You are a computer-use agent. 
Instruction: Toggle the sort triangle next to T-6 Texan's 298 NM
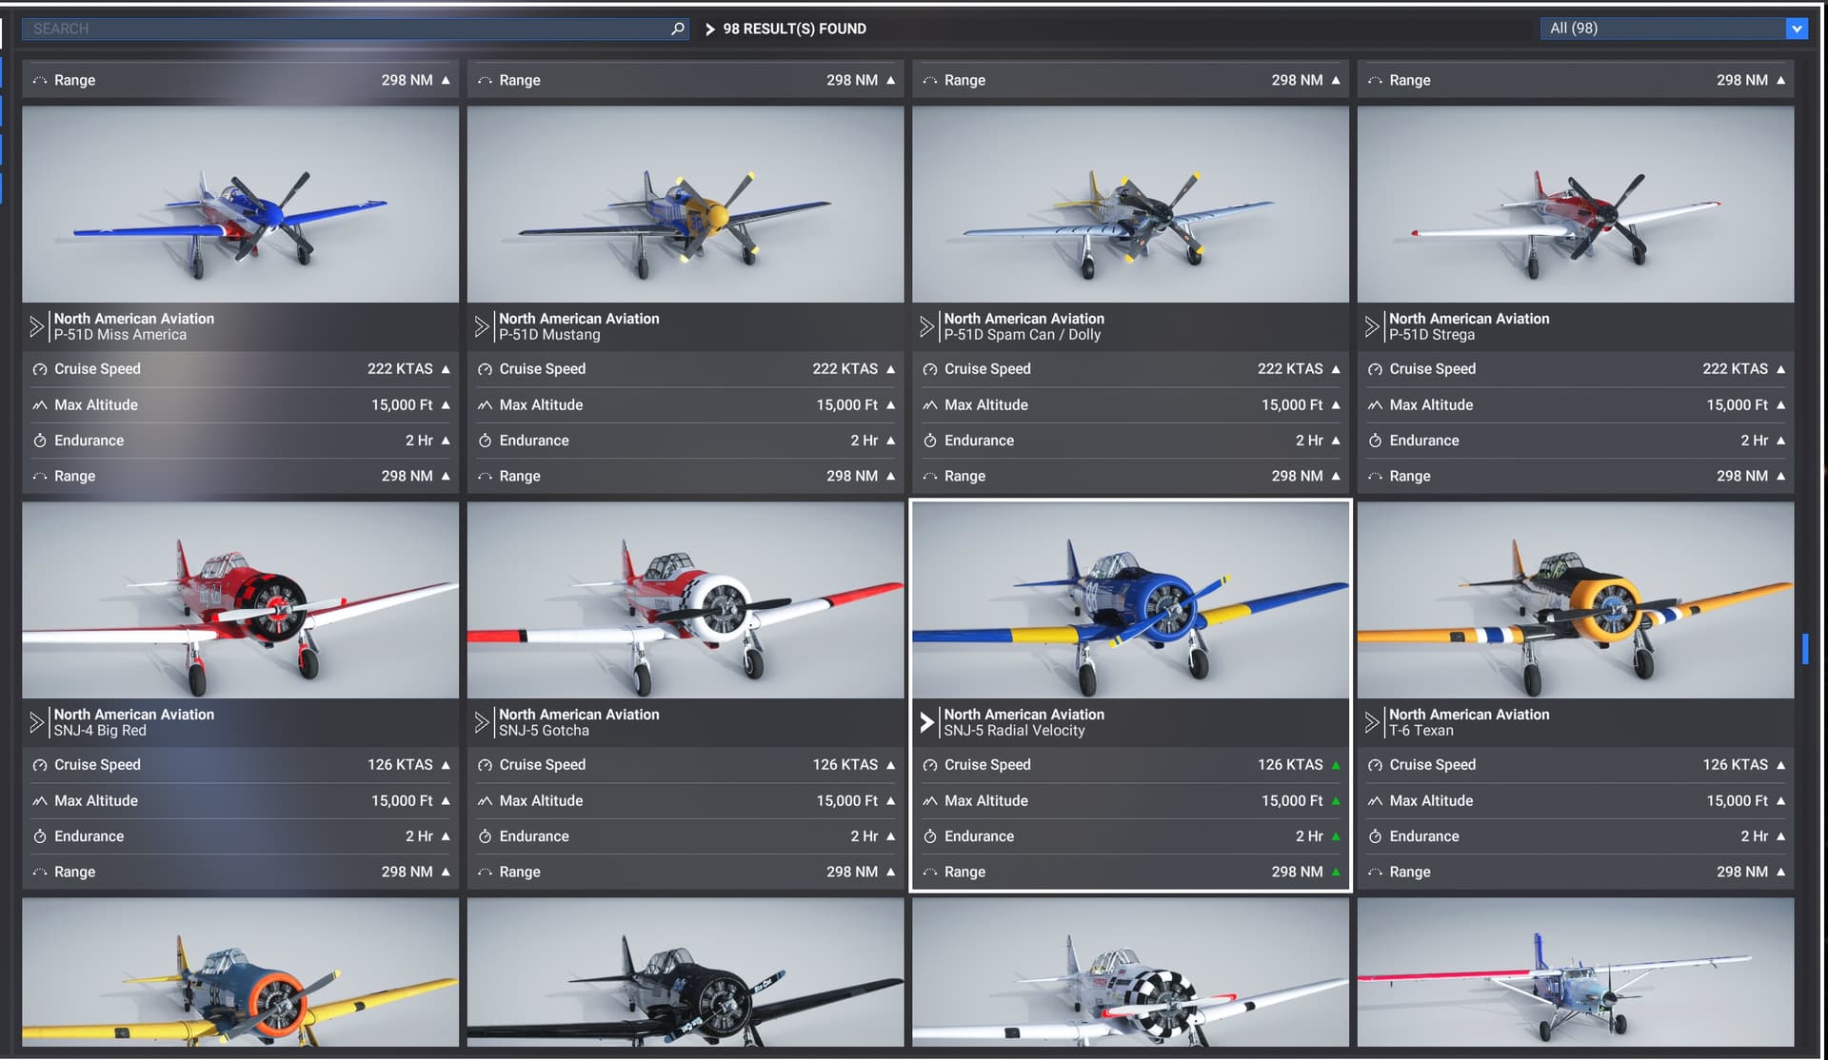(1781, 871)
